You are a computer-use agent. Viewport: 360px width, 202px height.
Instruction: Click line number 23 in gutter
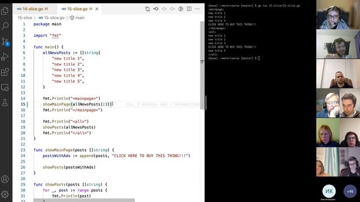point(23,150)
